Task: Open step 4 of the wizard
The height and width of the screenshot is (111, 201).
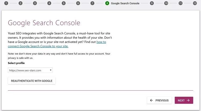Action: tap(49, 3)
